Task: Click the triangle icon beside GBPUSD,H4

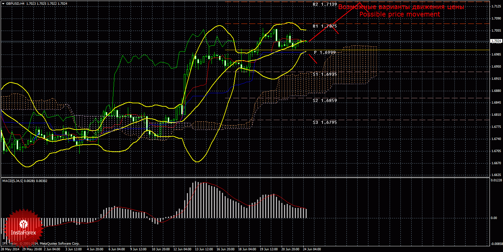Action: [x=3, y=4]
